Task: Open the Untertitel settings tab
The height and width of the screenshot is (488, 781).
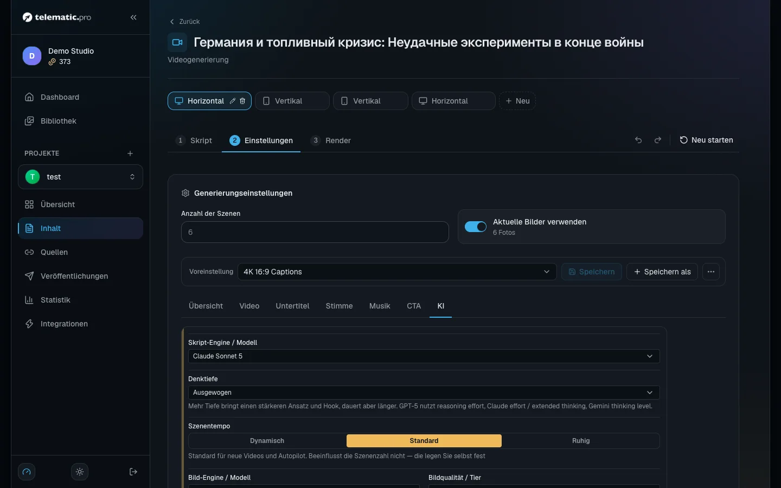Action: click(292, 306)
